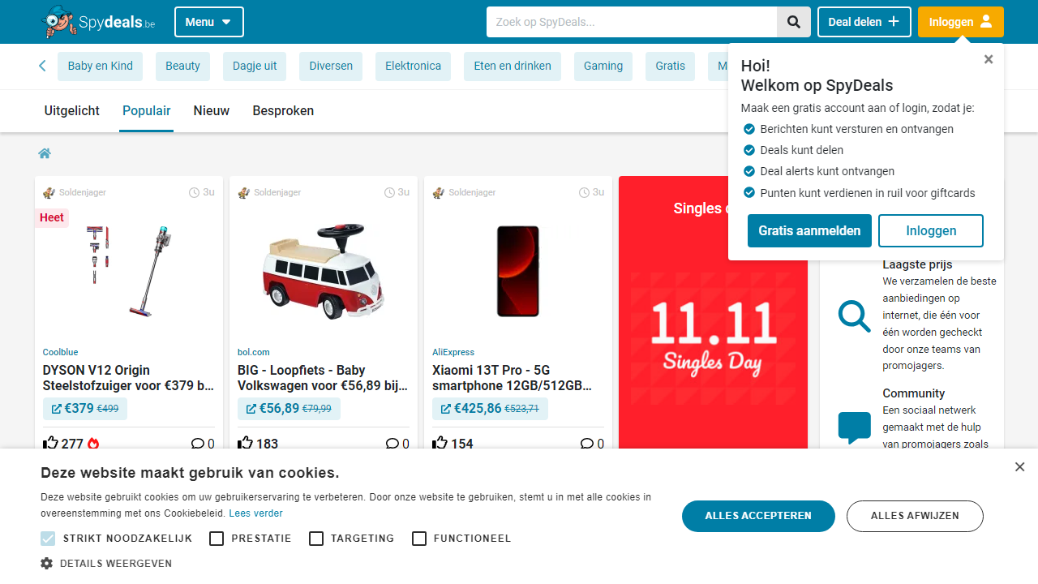Click the left chevron beside category chips
This screenshot has width=1038, height=584.
(x=42, y=66)
